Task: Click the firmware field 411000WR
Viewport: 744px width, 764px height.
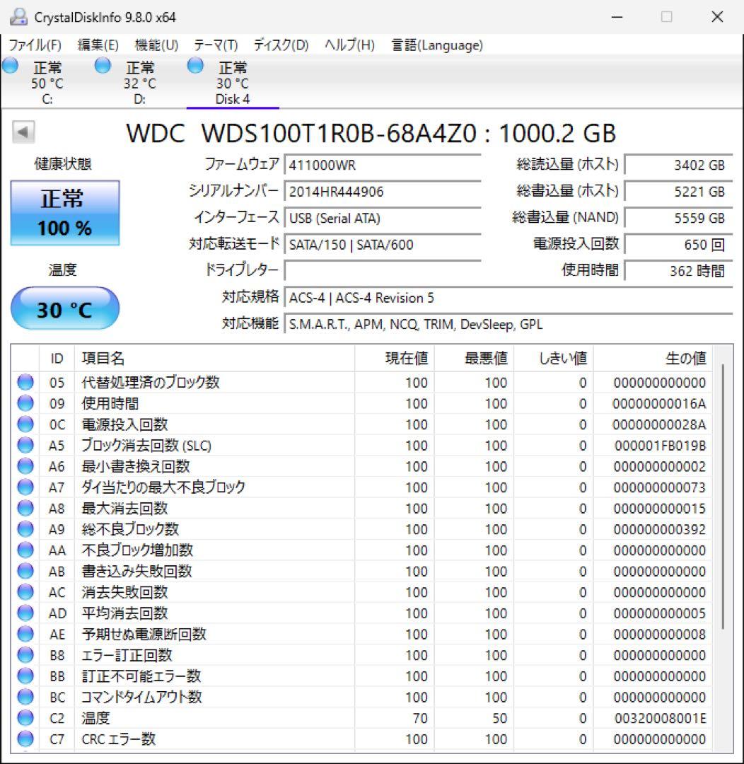Action: pos(383,165)
